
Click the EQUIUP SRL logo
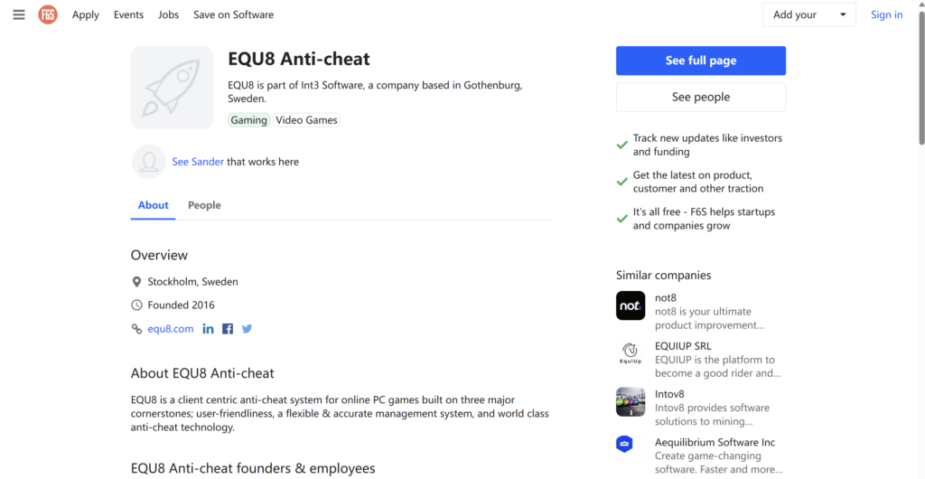tap(631, 353)
